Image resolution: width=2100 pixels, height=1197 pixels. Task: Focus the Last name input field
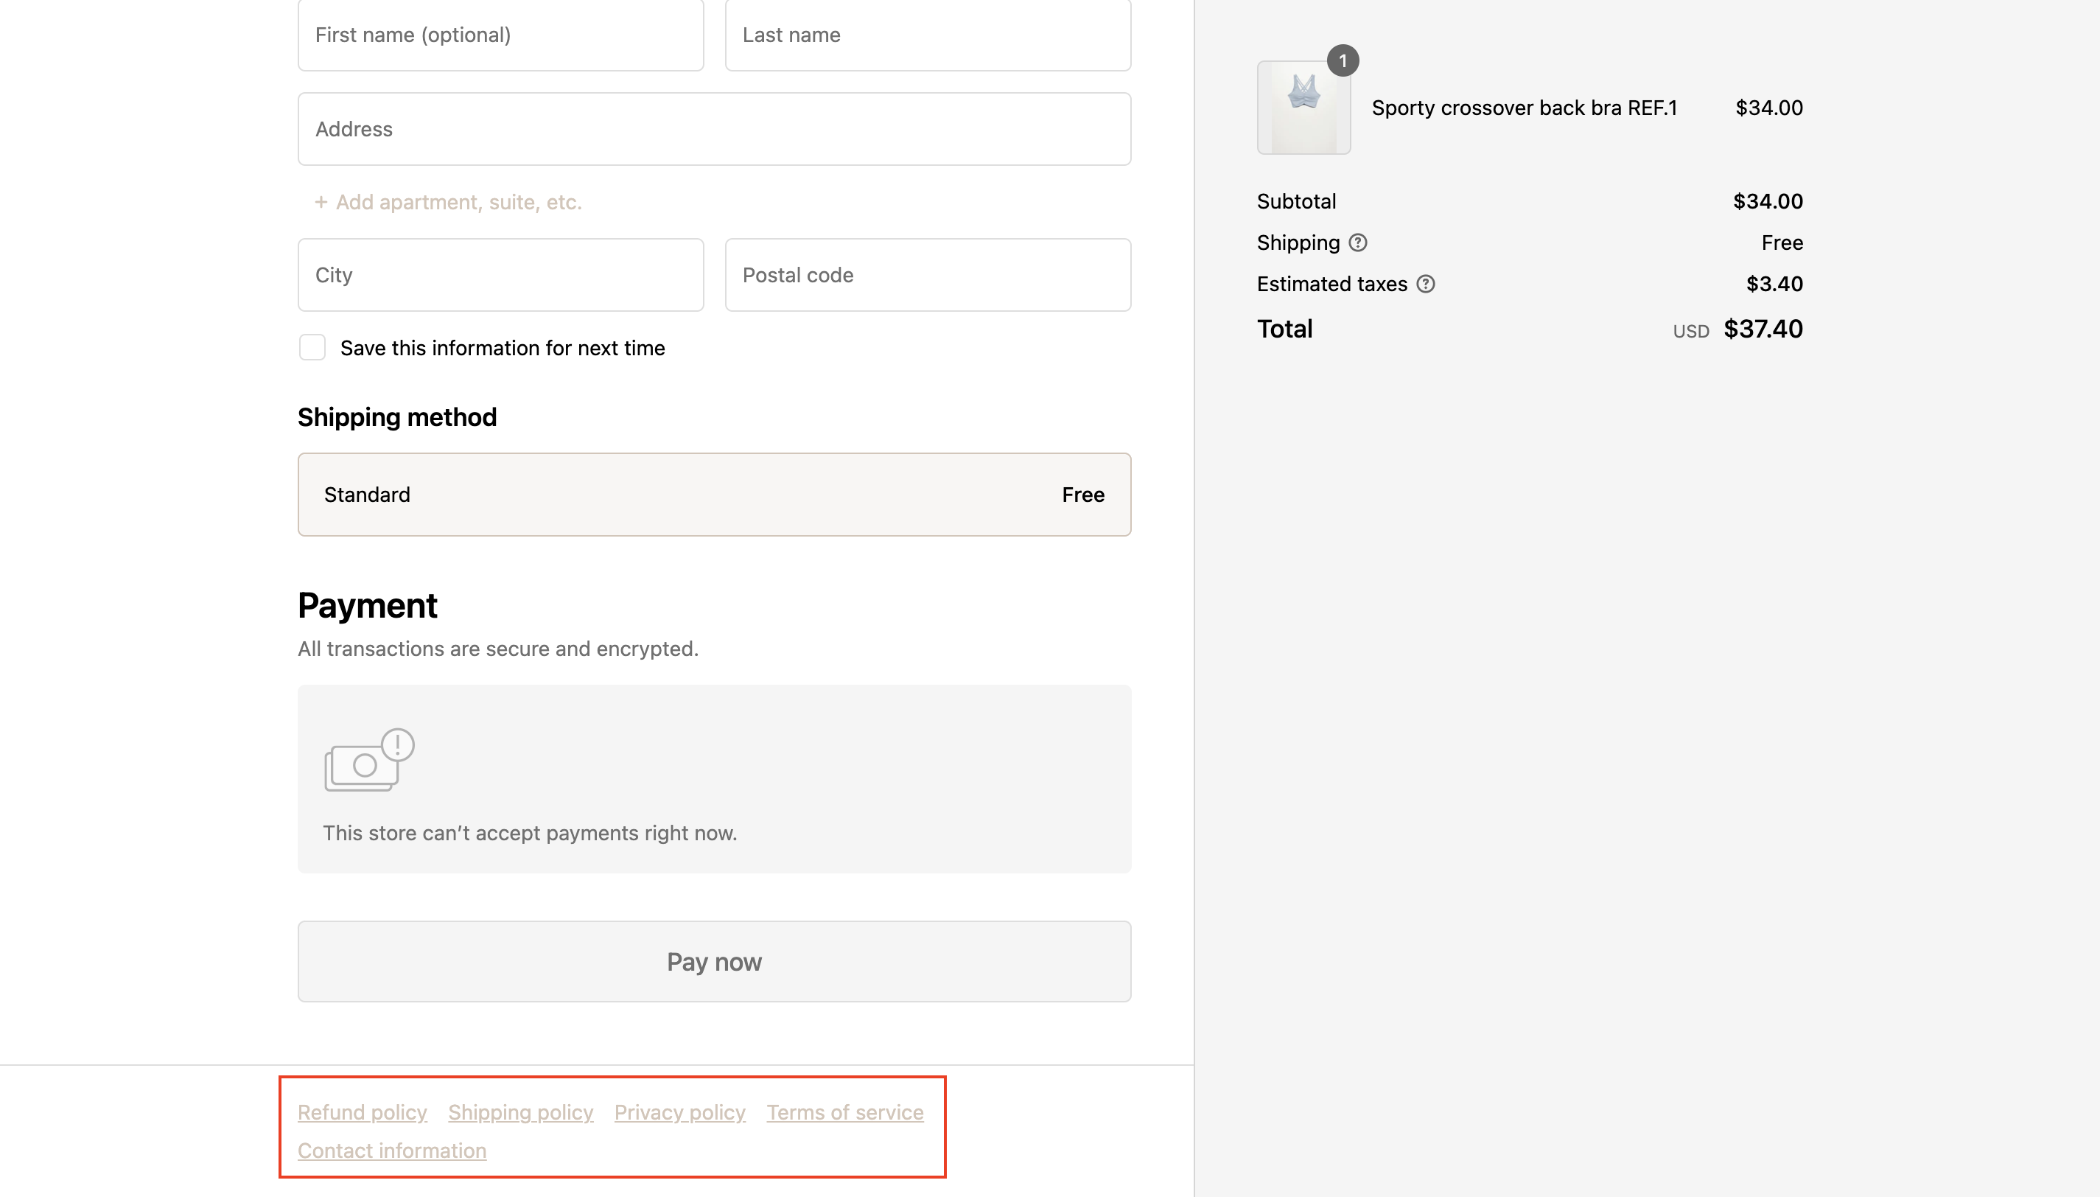click(x=928, y=35)
